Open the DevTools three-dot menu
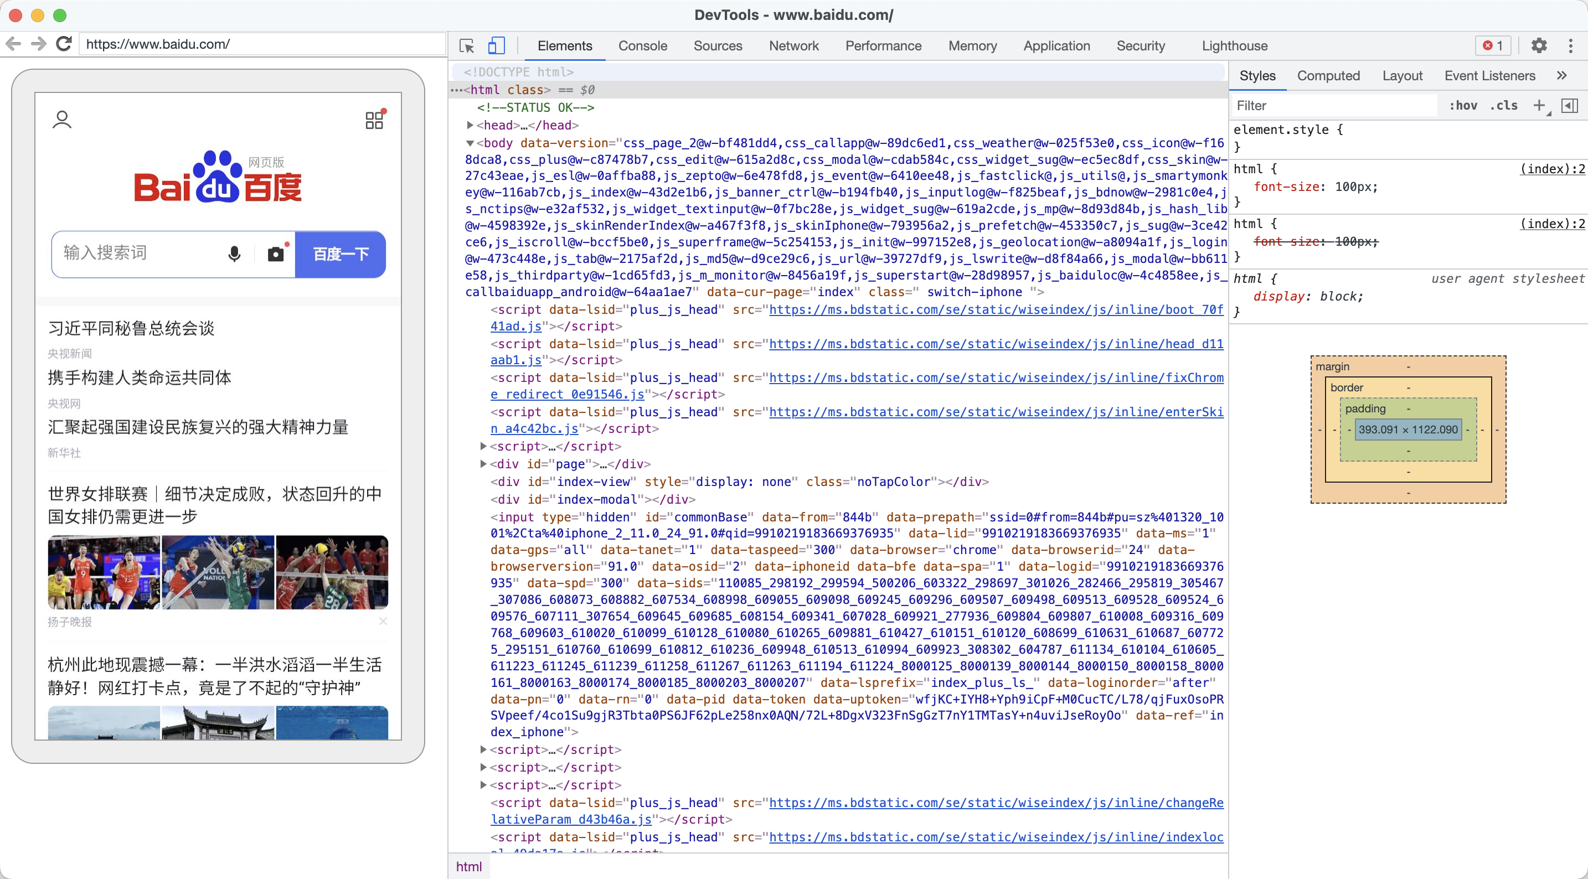The height and width of the screenshot is (879, 1588). (1570, 45)
